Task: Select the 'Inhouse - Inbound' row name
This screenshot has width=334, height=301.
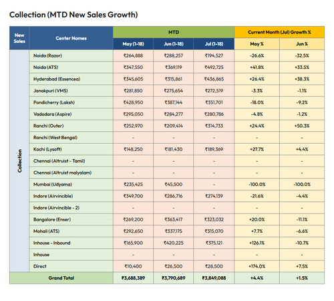Action: (52, 243)
